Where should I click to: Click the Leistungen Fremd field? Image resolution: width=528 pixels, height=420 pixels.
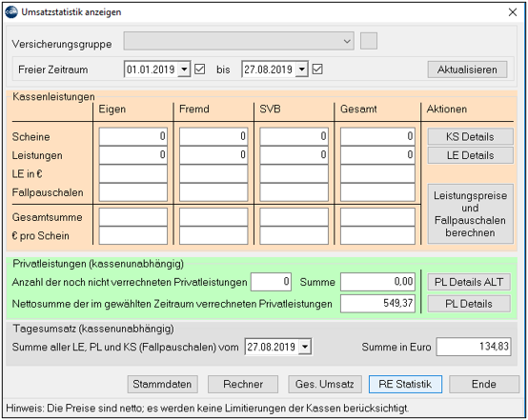[x=213, y=155]
